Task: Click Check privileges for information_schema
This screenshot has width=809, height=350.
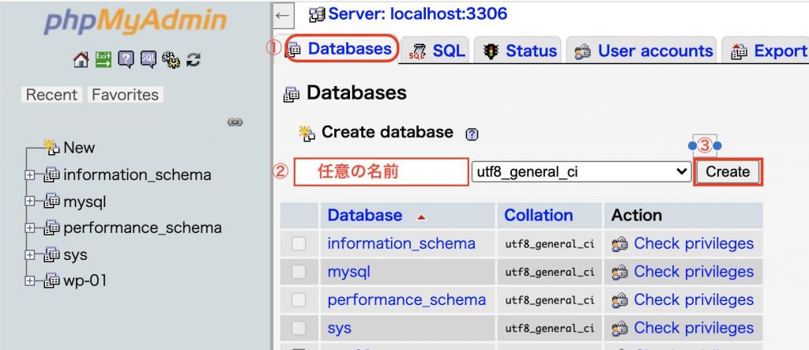Action: point(694,243)
